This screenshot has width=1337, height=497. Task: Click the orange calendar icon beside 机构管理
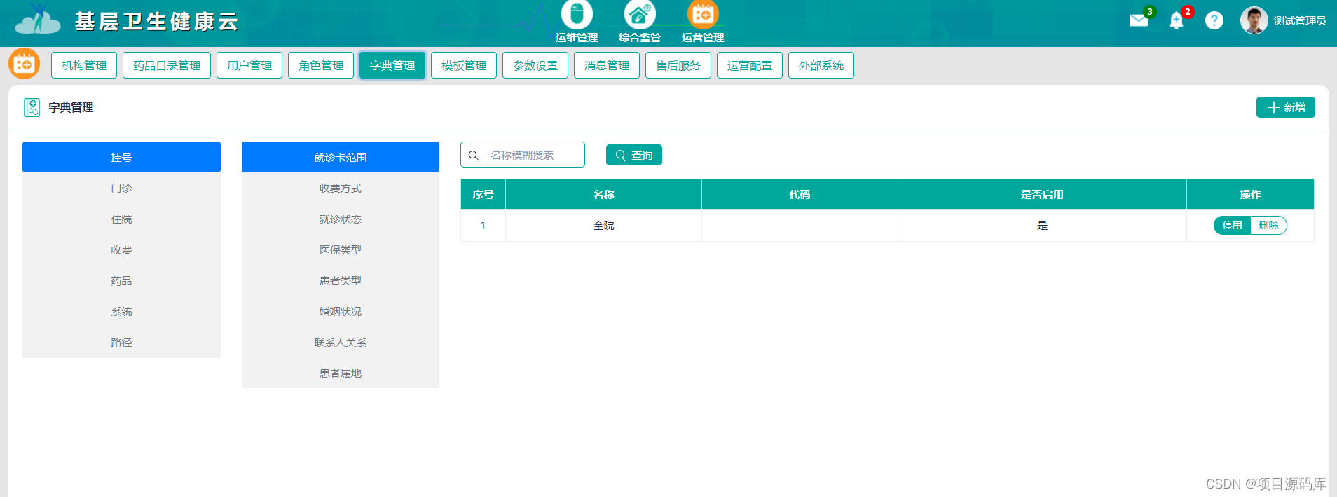[24, 64]
